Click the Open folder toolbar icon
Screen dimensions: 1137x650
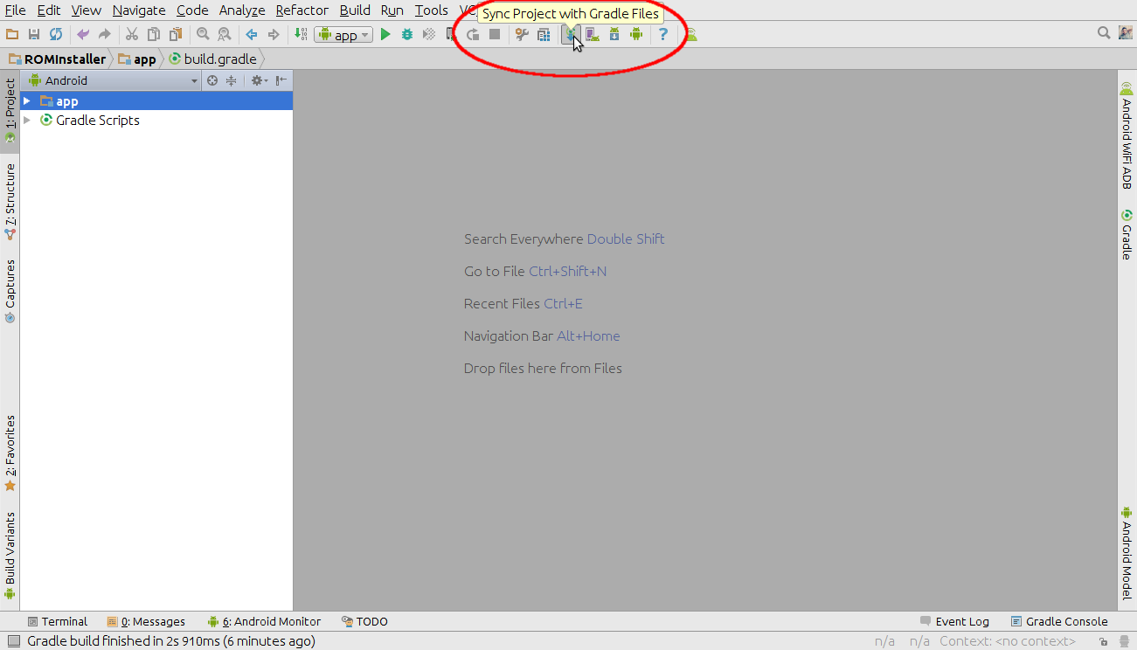coord(12,34)
